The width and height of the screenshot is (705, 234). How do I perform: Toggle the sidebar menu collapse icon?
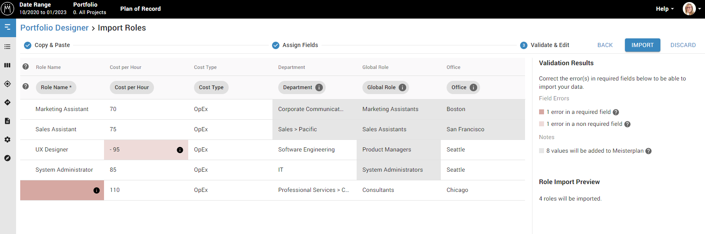[7, 27]
